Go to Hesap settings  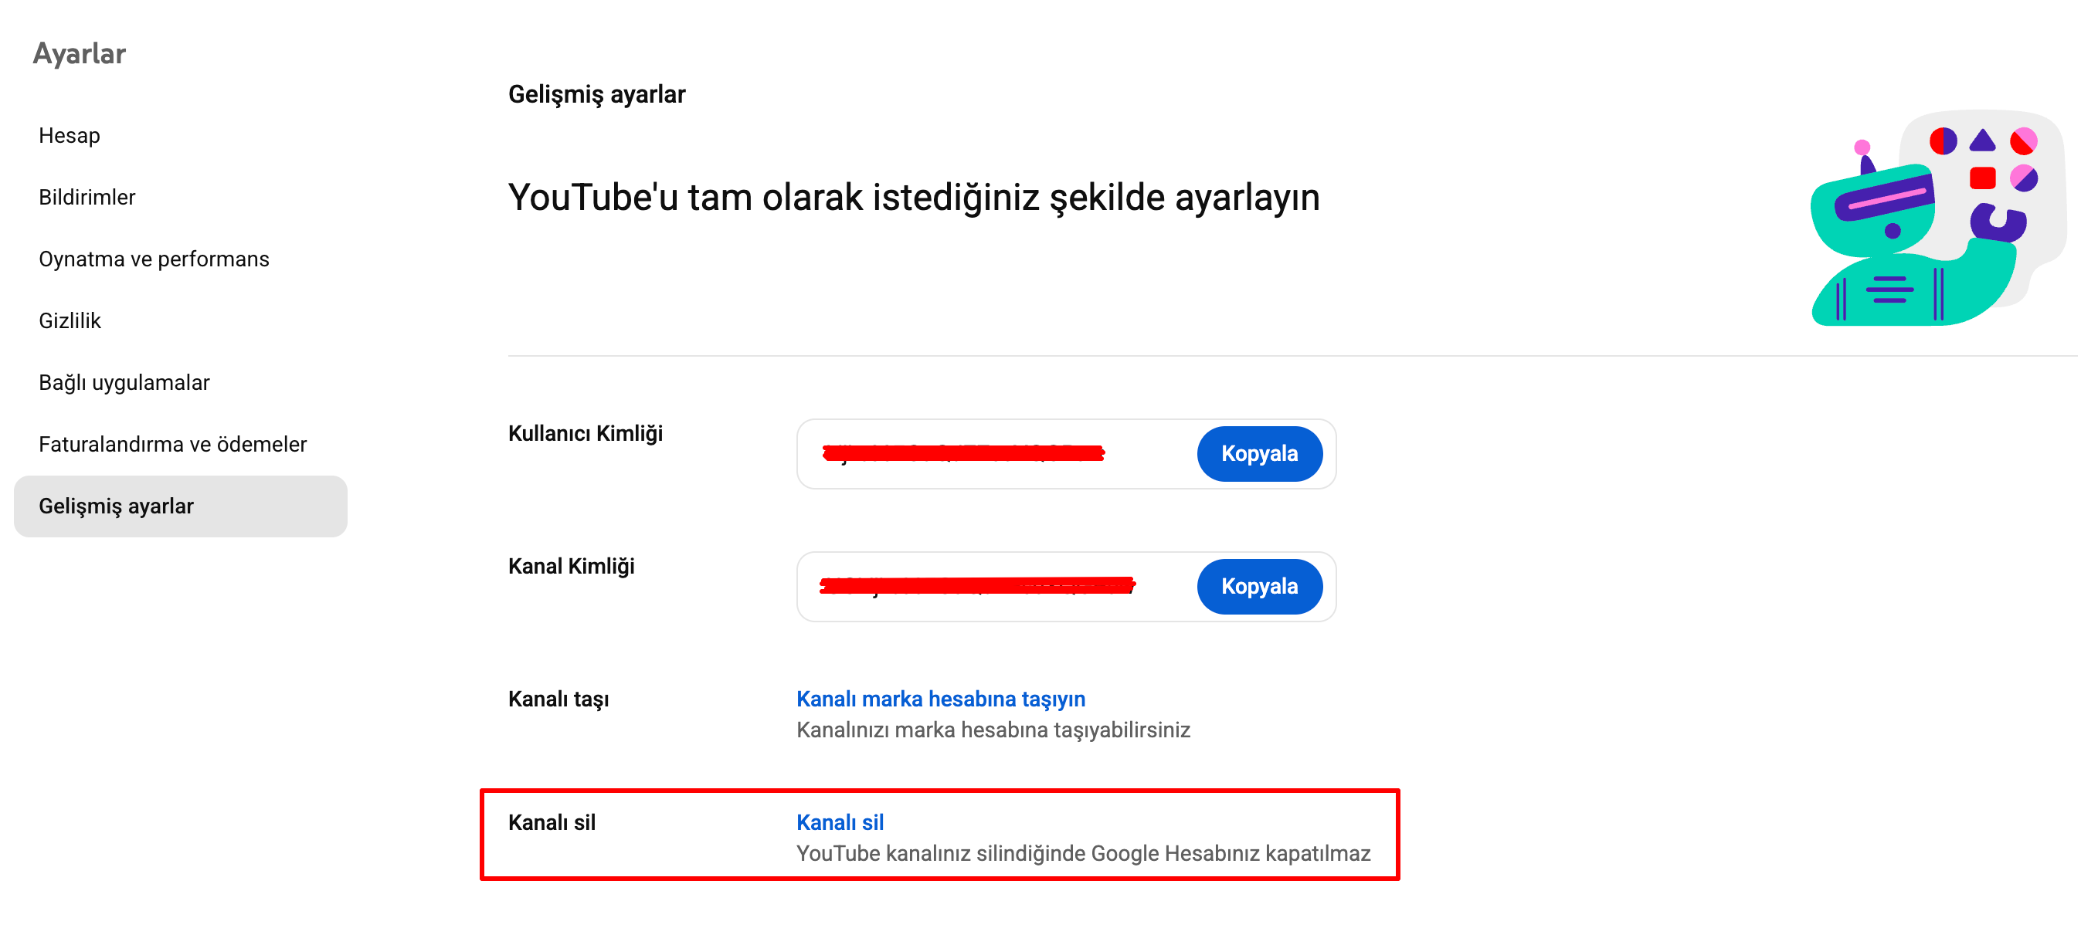(x=69, y=135)
